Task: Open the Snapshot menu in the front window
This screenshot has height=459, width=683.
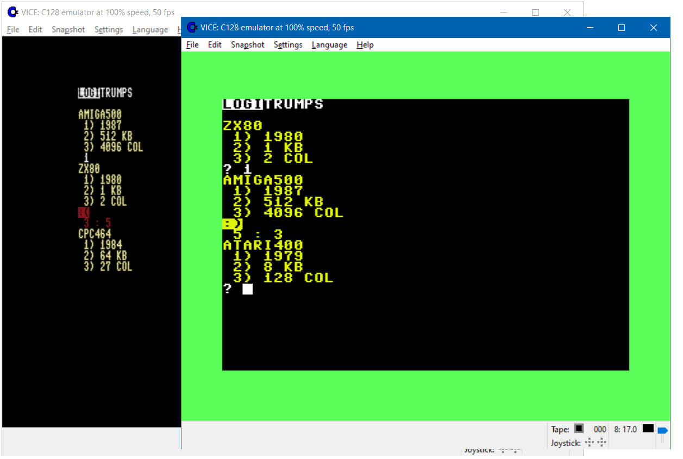Action: (248, 44)
